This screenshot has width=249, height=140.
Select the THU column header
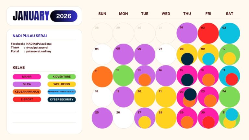click(x=187, y=14)
